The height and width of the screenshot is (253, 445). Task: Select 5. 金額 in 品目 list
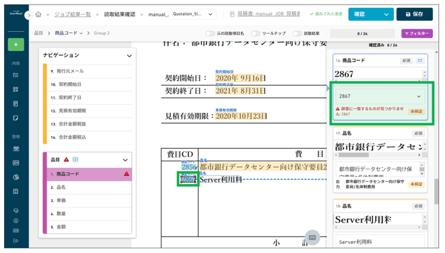point(89,226)
